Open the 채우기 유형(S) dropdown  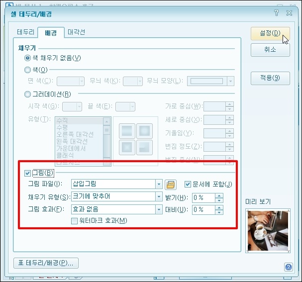[159, 197]
